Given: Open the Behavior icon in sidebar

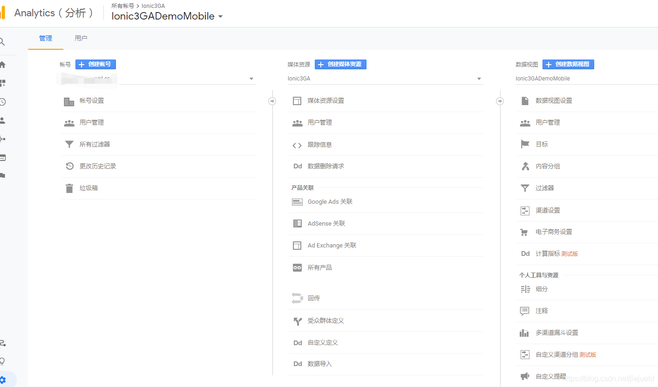Looking at the screenshot, I should 2,158.
